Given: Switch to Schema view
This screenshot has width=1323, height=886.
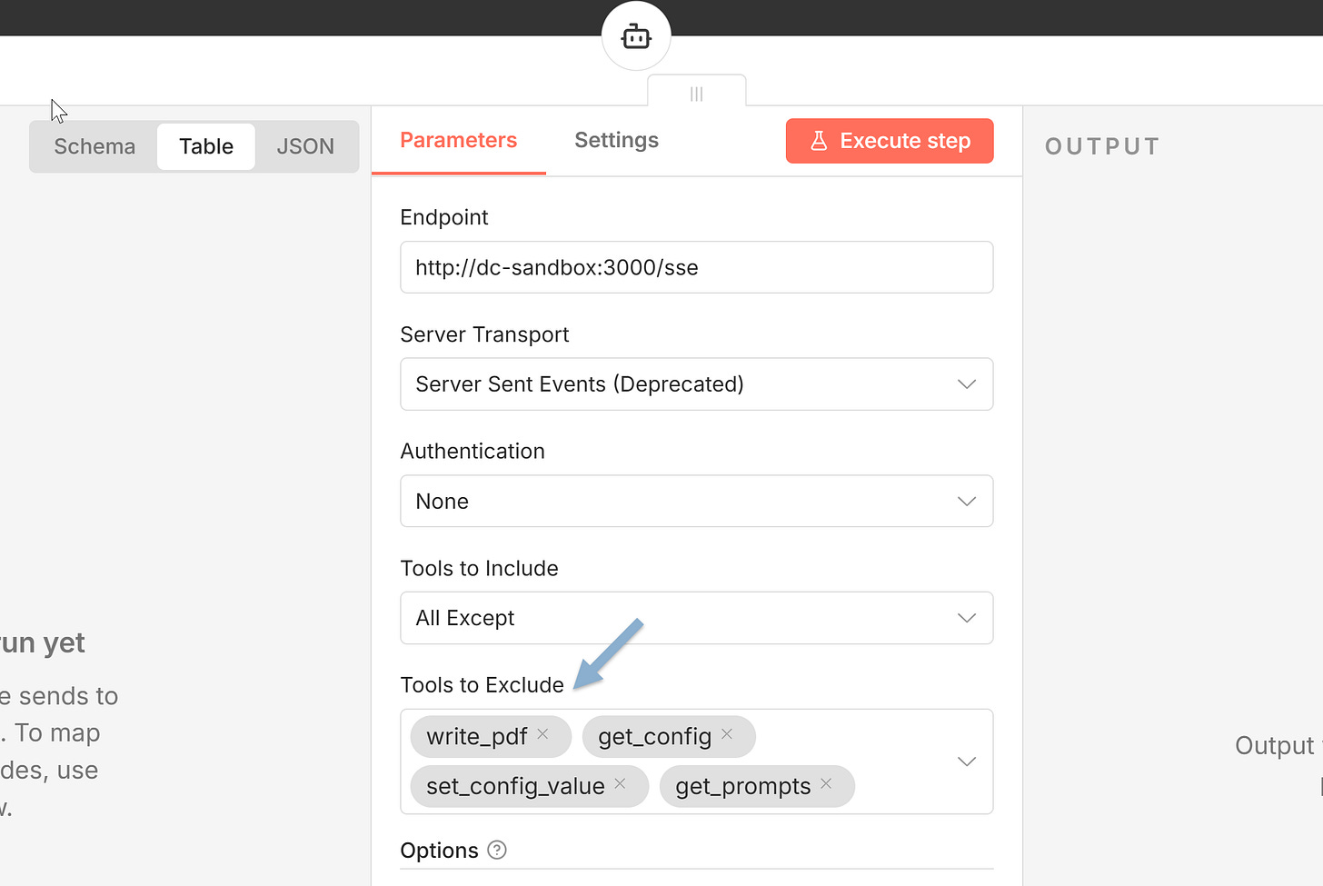Looking at the screenshot, I should click(94, 145).
